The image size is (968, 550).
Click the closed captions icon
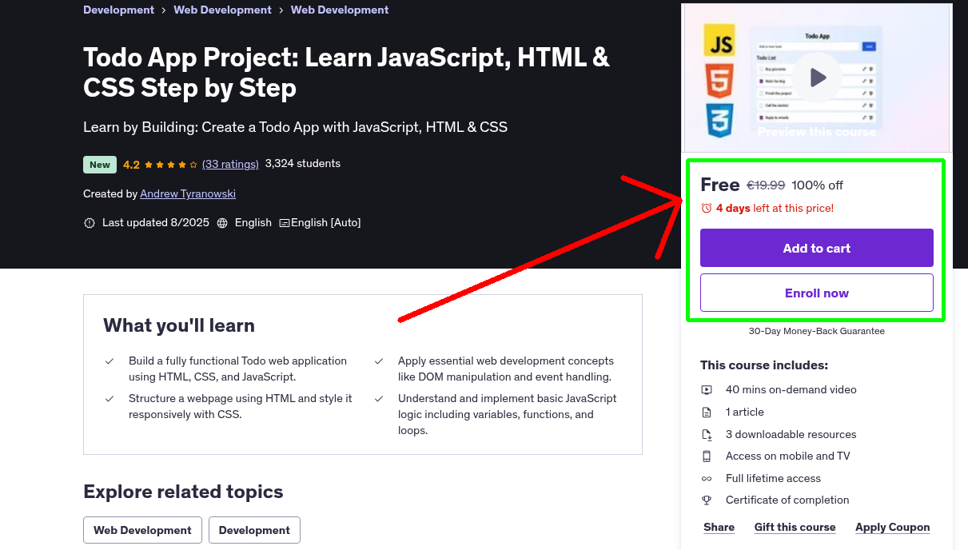pyautogui.click(x=285, y=223)
